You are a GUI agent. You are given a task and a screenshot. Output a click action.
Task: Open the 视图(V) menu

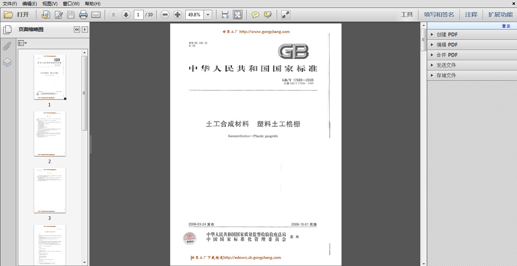[50, 3]
